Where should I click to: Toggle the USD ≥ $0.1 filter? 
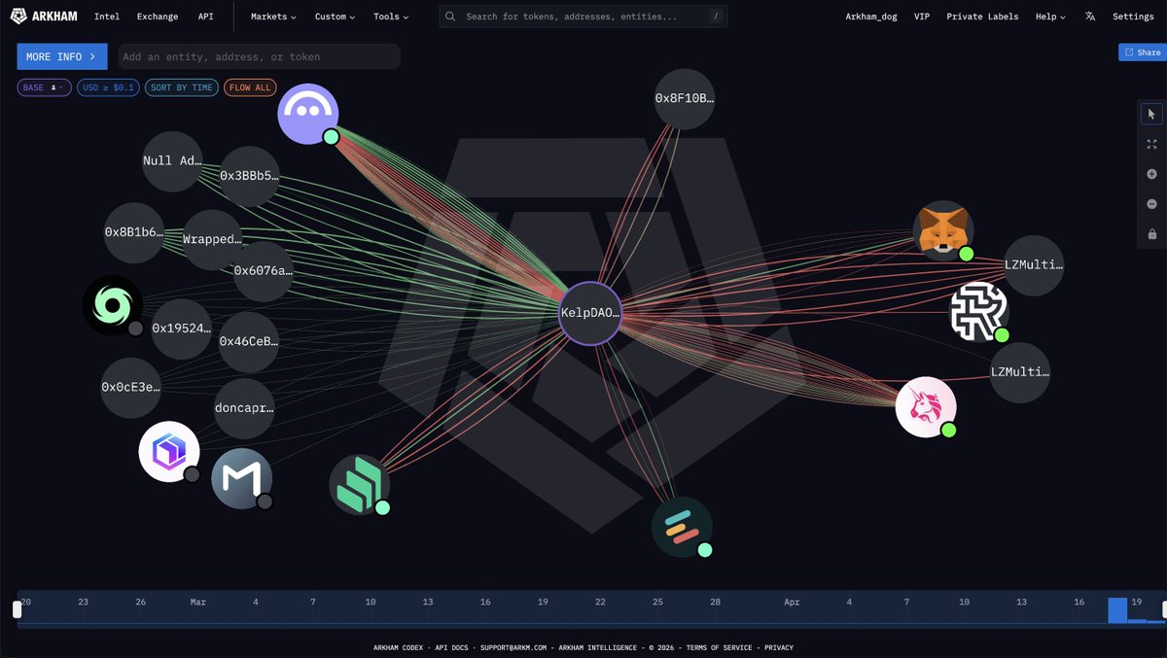point(108,87)
